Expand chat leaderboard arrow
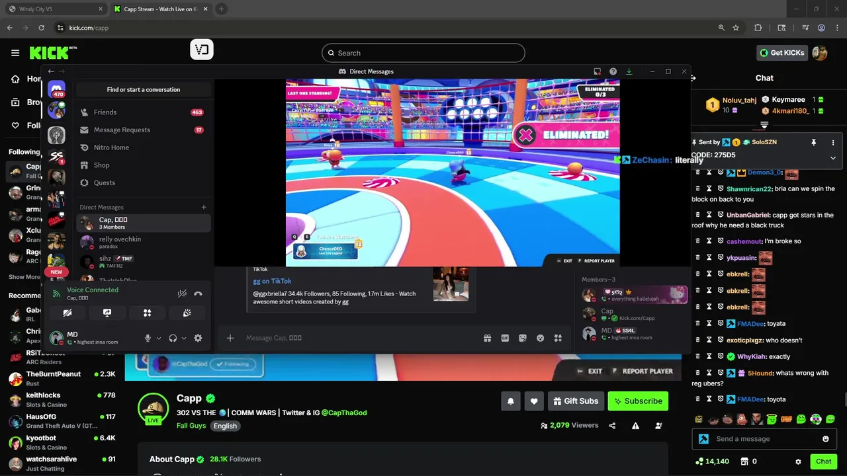Viewport: 847px width, 476px height. [764, 125]
